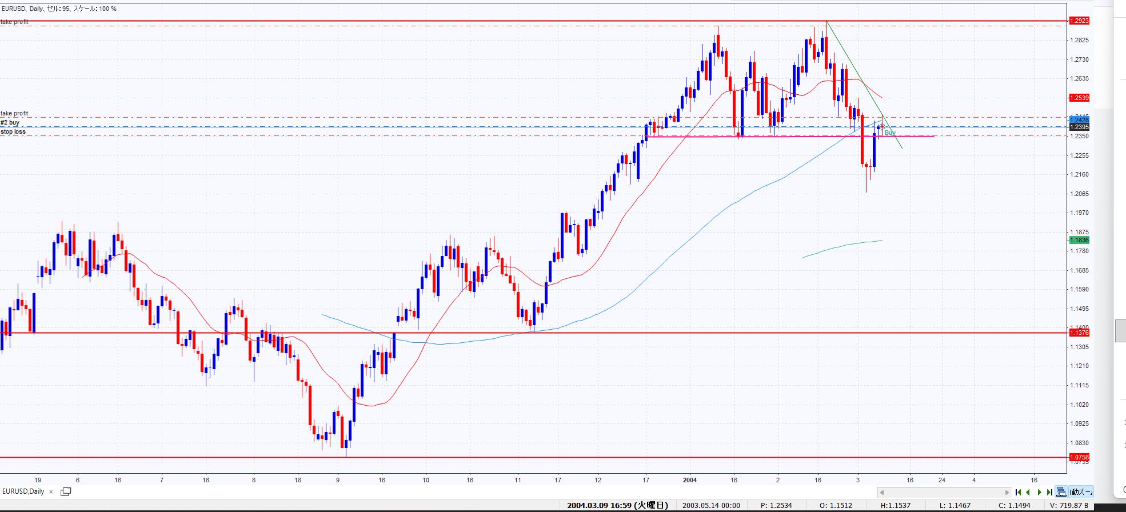Click the 1.2923 red price label
1126x512 pixels.
(x=1079, y=21)
